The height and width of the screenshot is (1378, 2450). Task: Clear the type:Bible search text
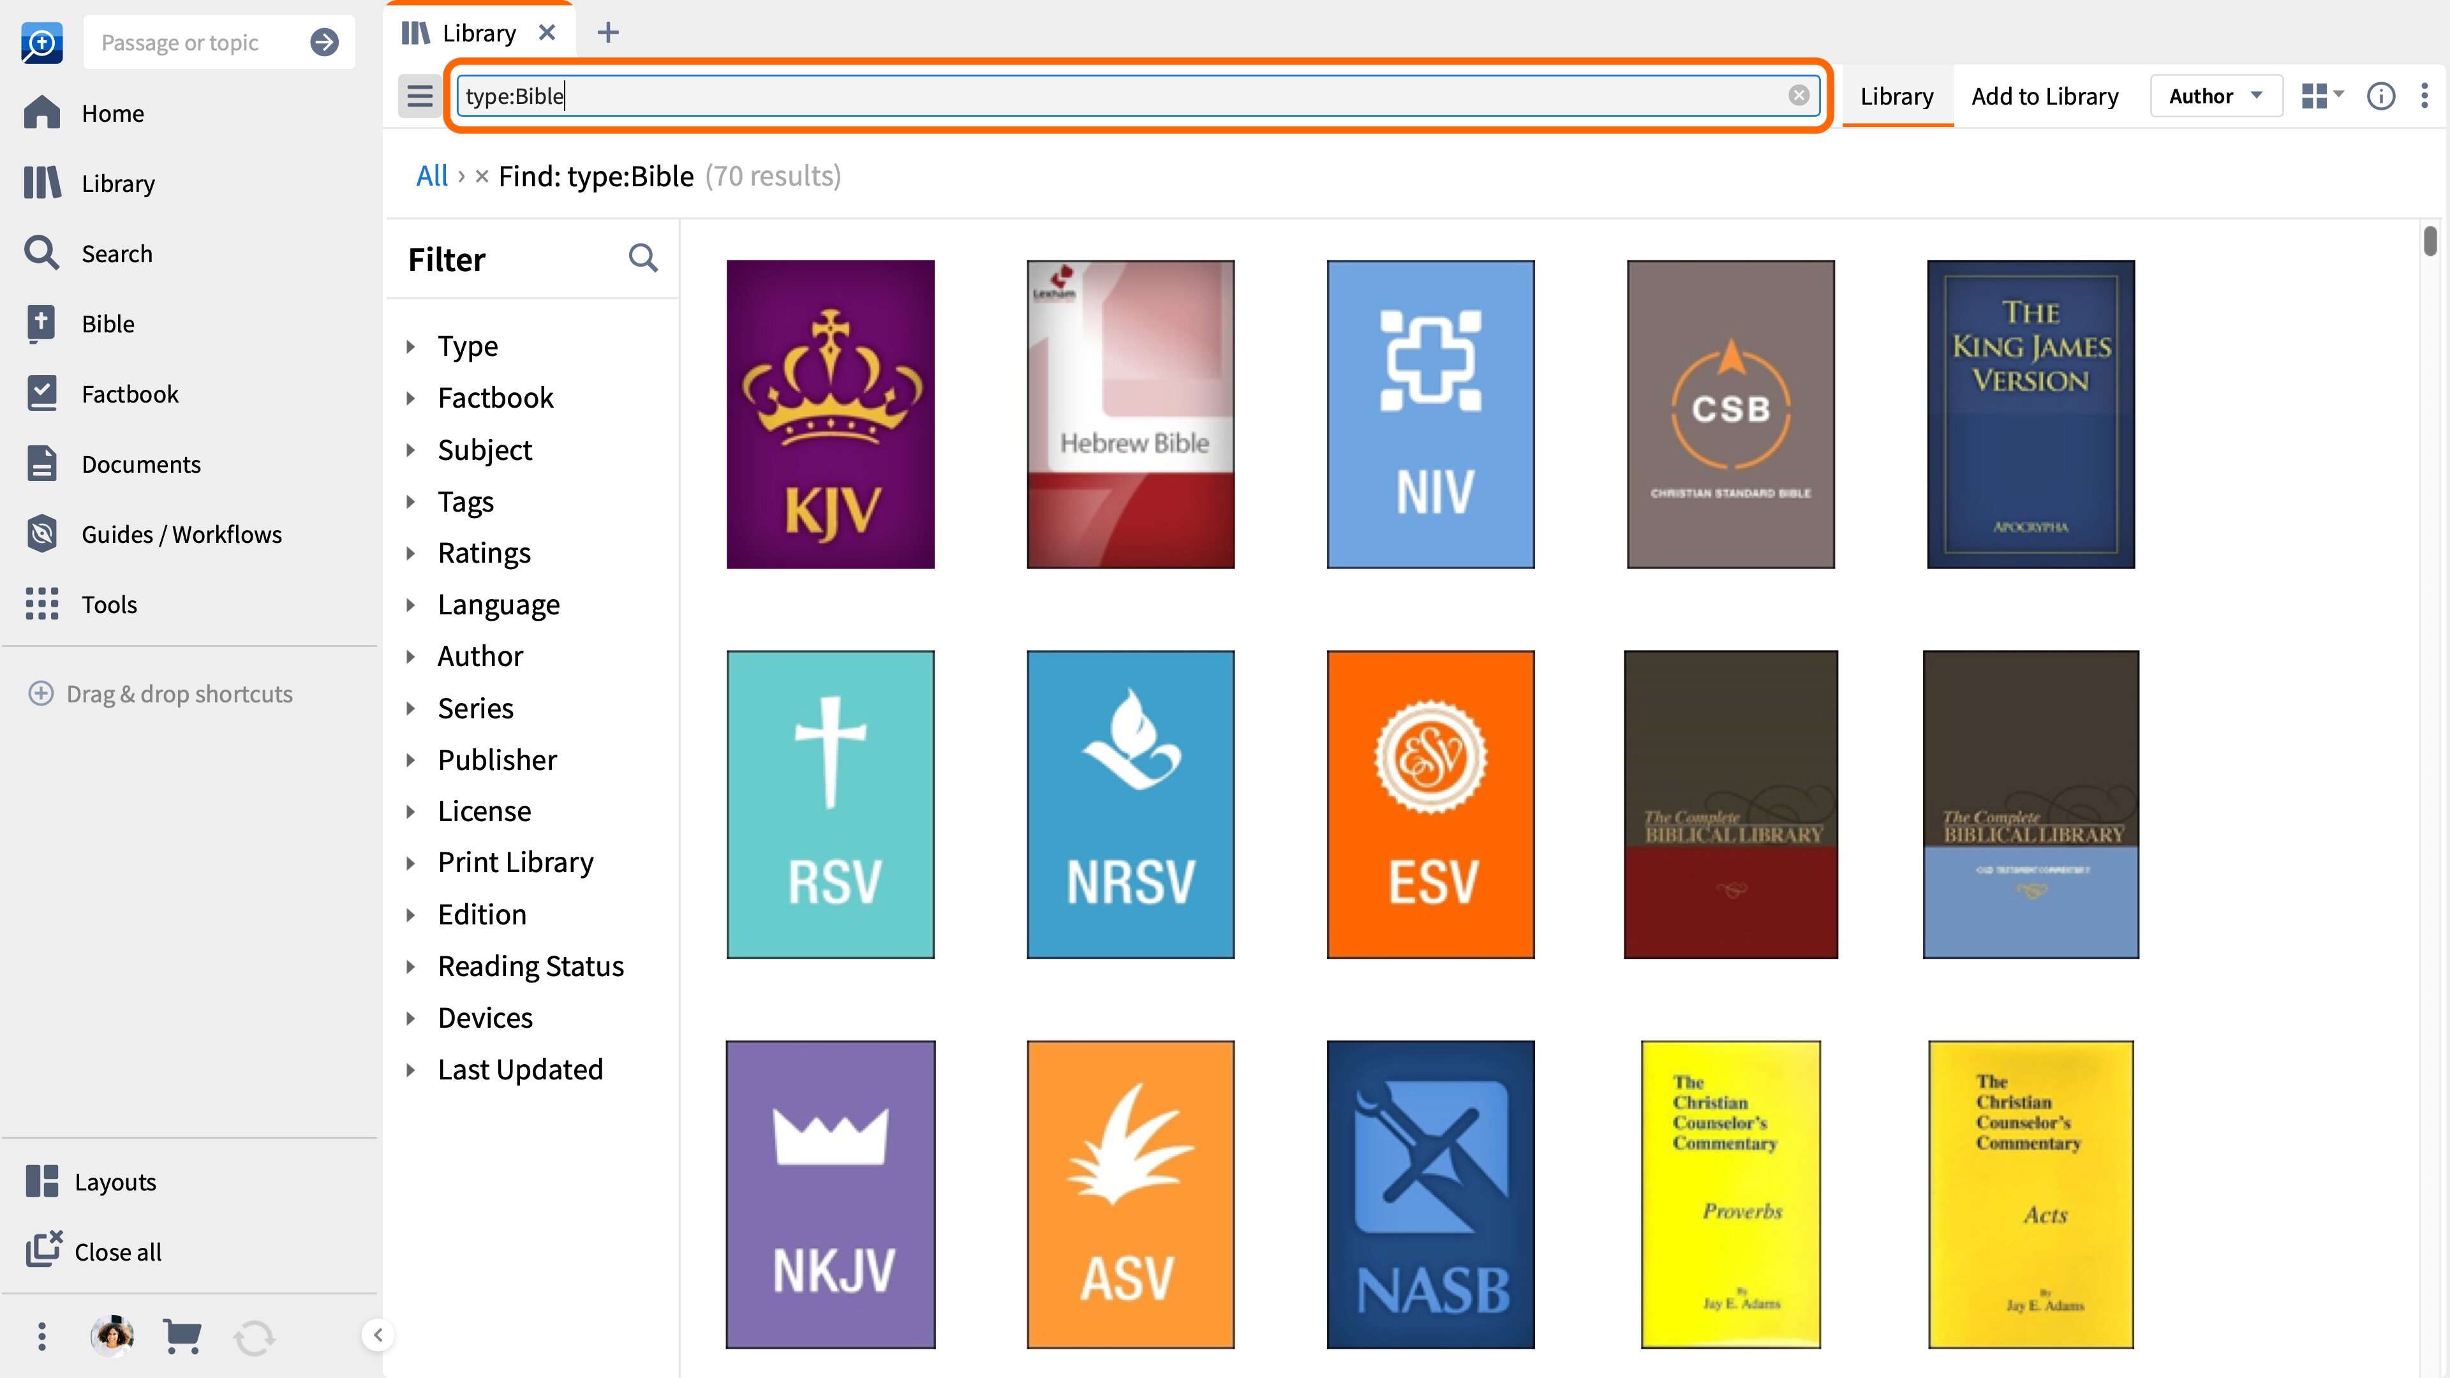point(1797,95)
